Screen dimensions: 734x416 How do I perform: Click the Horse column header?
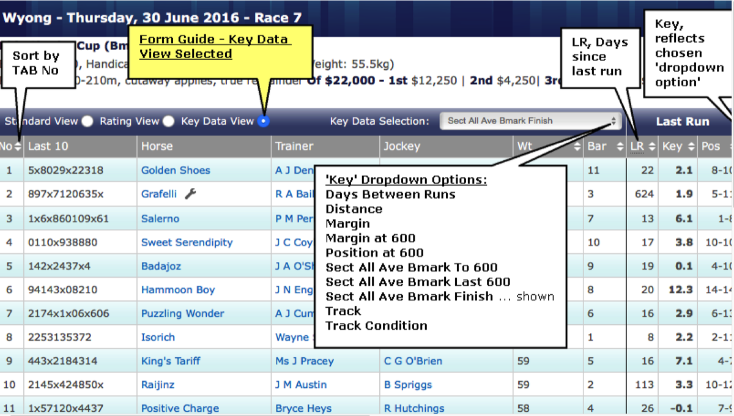[157, 147]
